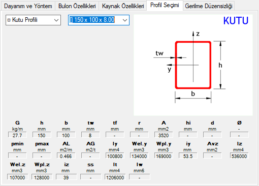
Task: Click the empty Ø field
Action: (239, 135)
